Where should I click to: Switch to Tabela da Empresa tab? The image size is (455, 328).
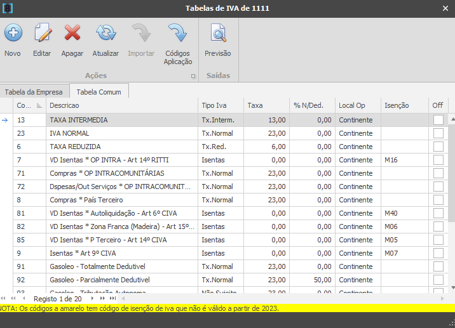34,92
